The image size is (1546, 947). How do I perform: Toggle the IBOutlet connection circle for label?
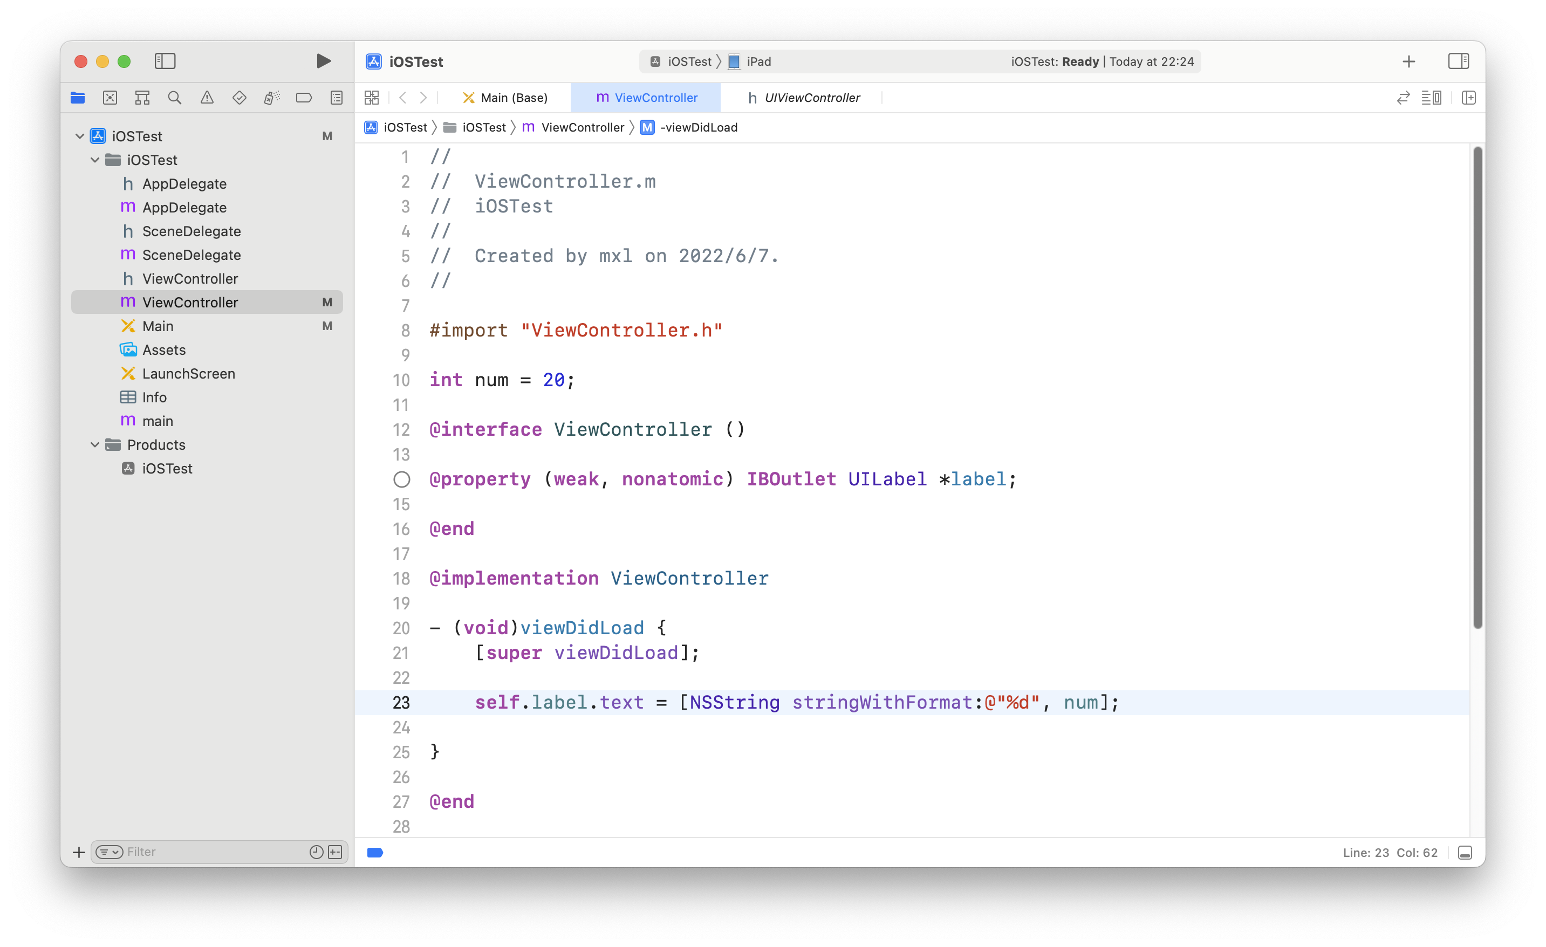[x=401, y=480]
